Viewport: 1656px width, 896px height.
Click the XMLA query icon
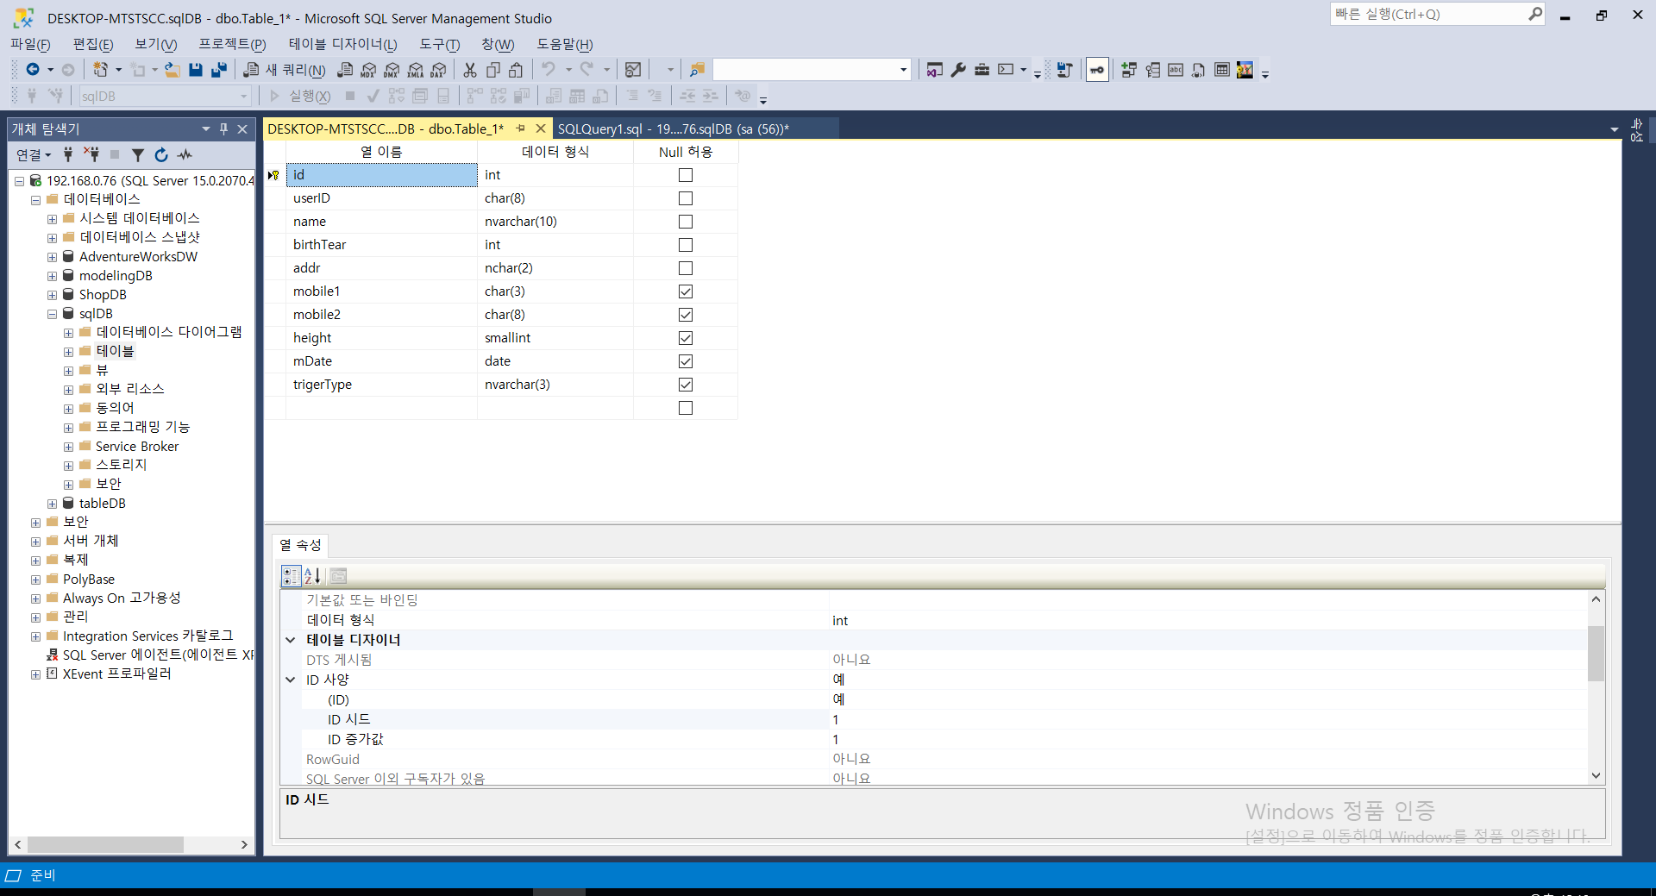click(x=415, y=70)
